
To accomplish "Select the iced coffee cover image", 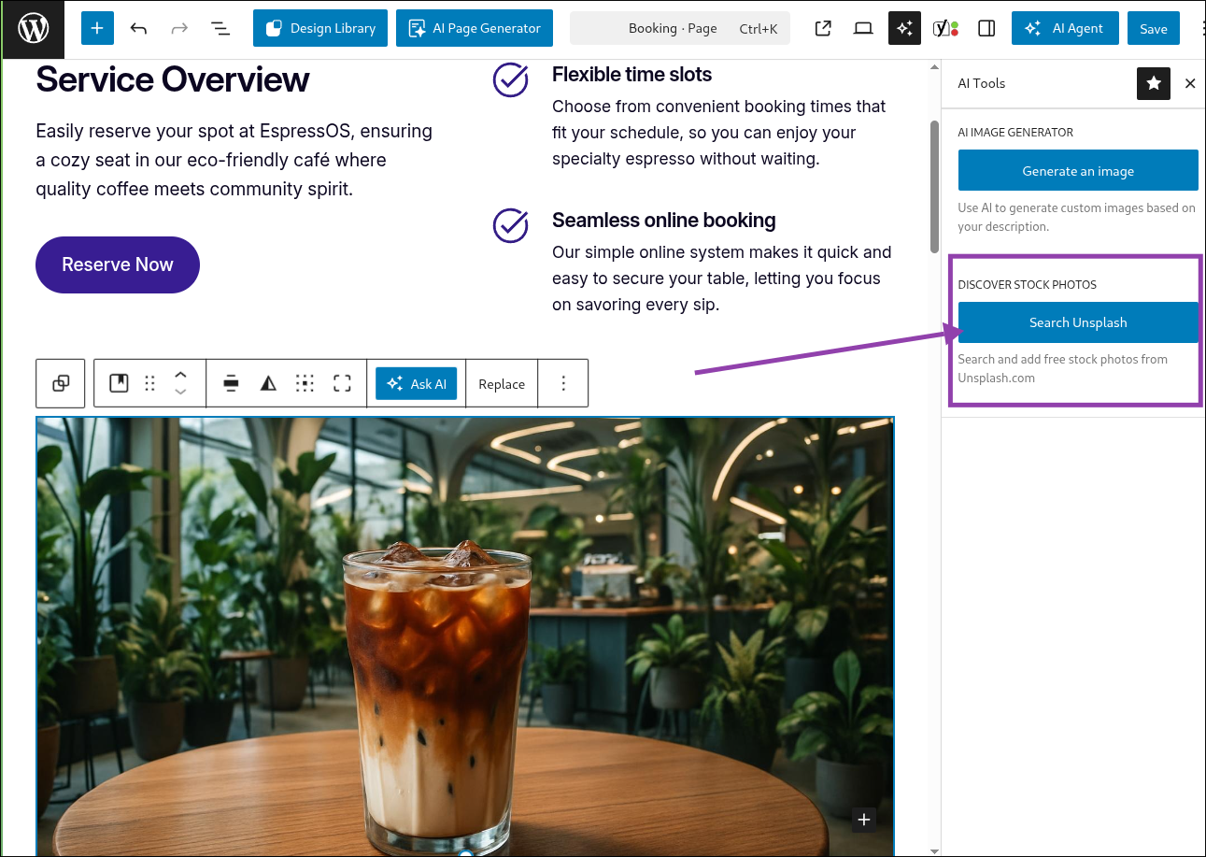I will tap(465, 636).
